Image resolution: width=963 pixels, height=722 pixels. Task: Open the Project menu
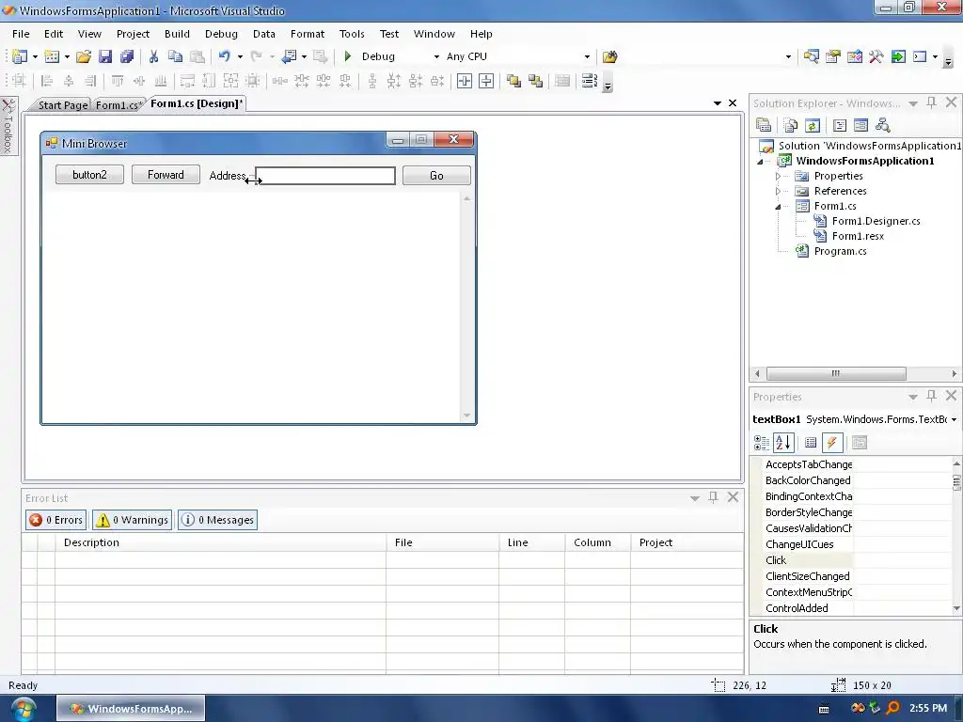(x=134, y=34)
